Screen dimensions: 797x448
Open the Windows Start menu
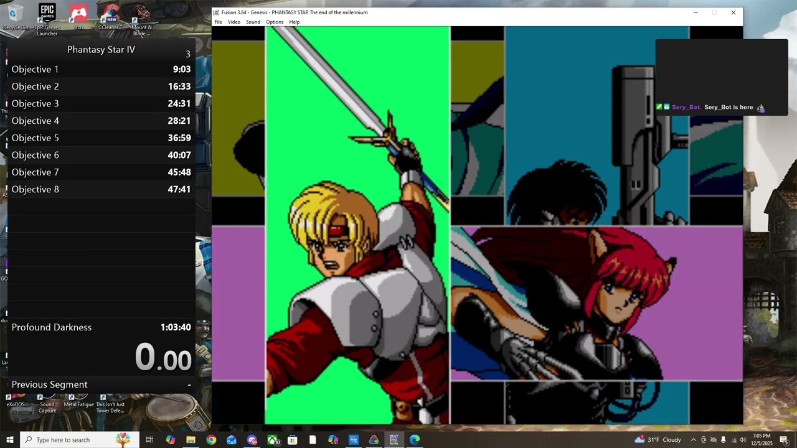click(x=10, y=440)
